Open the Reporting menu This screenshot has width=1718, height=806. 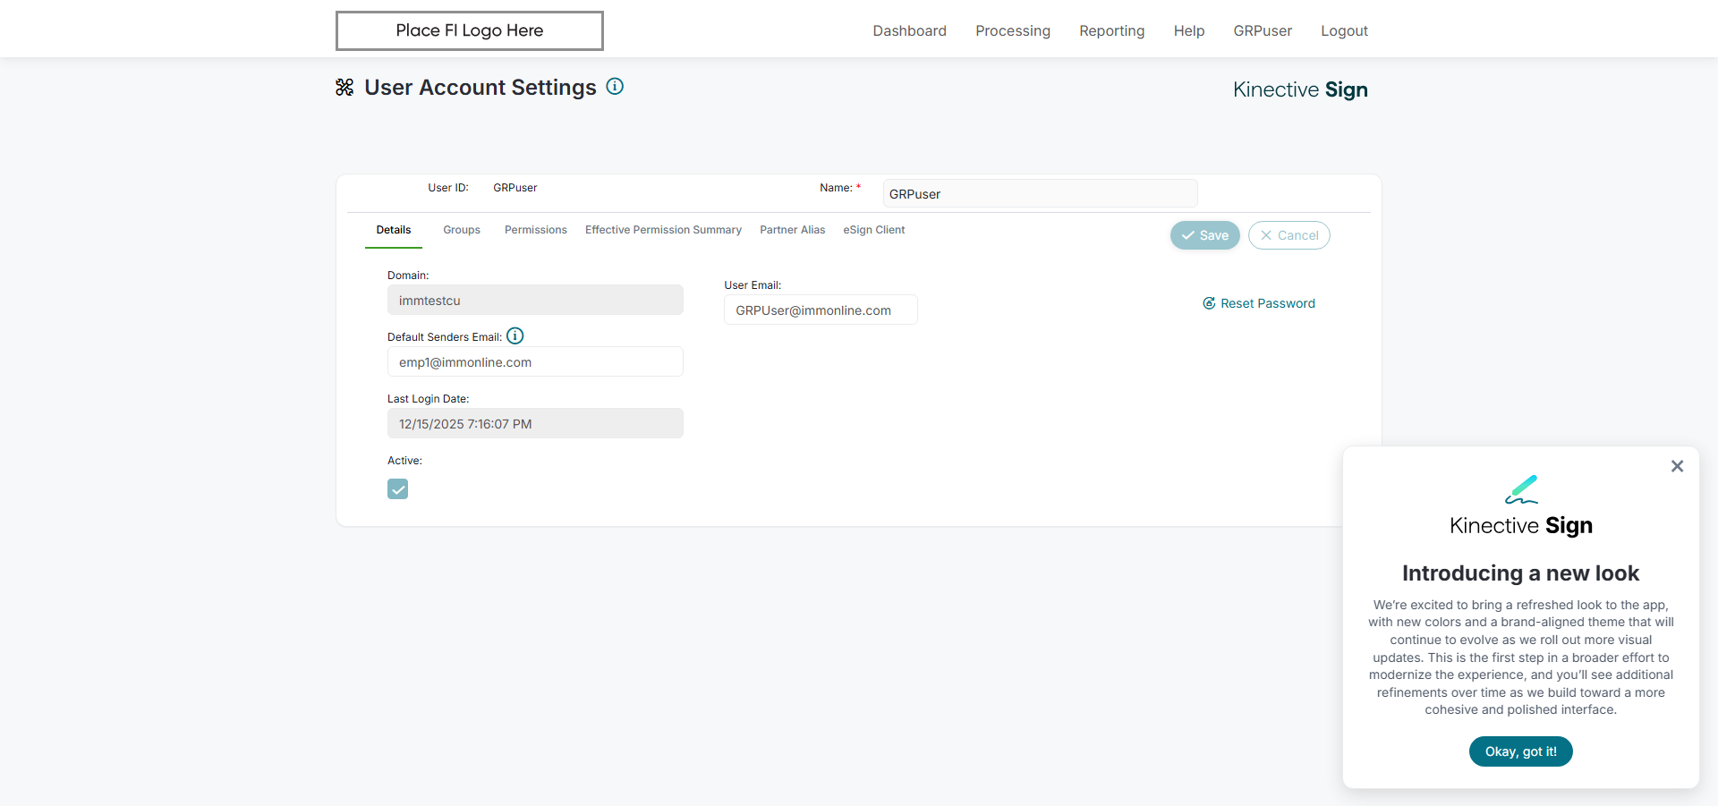(1112, 30)
